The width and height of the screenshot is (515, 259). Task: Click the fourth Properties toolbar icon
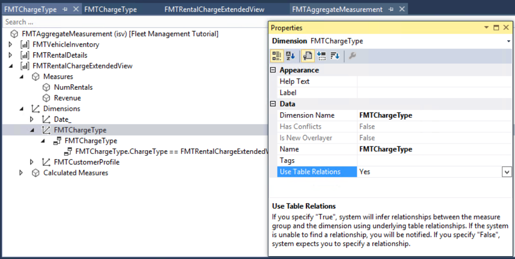(322, 56)
